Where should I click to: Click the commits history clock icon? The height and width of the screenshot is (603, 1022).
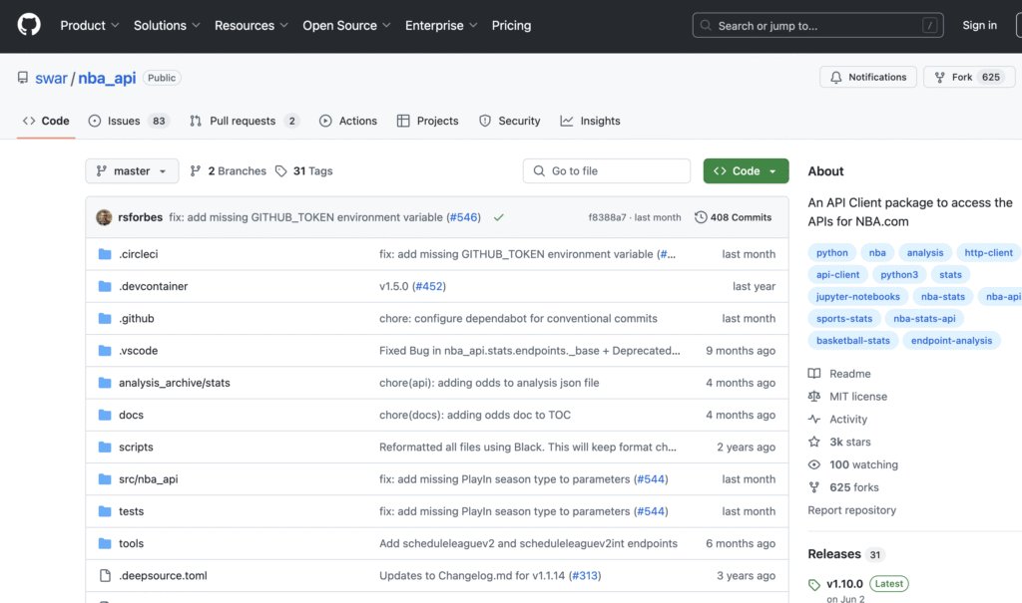click(701, 217)
